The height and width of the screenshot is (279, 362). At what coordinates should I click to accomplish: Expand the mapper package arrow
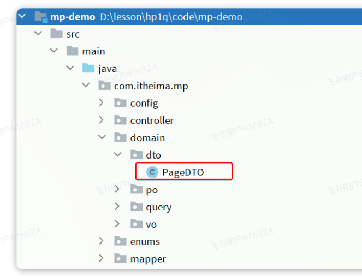point(102,259)
